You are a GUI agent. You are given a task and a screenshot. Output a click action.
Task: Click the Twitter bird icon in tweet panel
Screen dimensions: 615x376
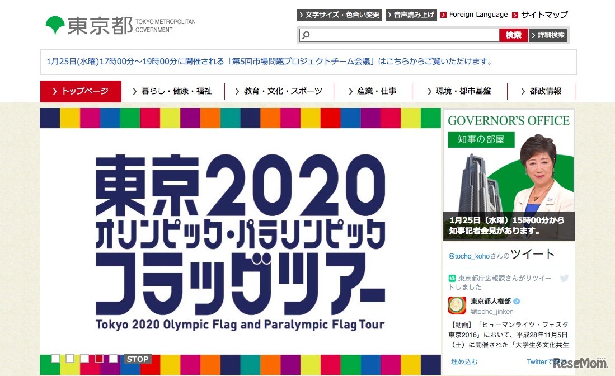(x=564, y=278)
